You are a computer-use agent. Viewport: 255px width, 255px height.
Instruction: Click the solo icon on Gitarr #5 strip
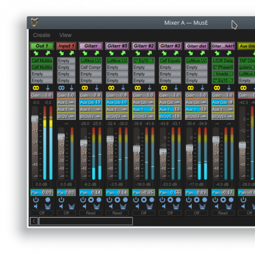coord(123,206)
